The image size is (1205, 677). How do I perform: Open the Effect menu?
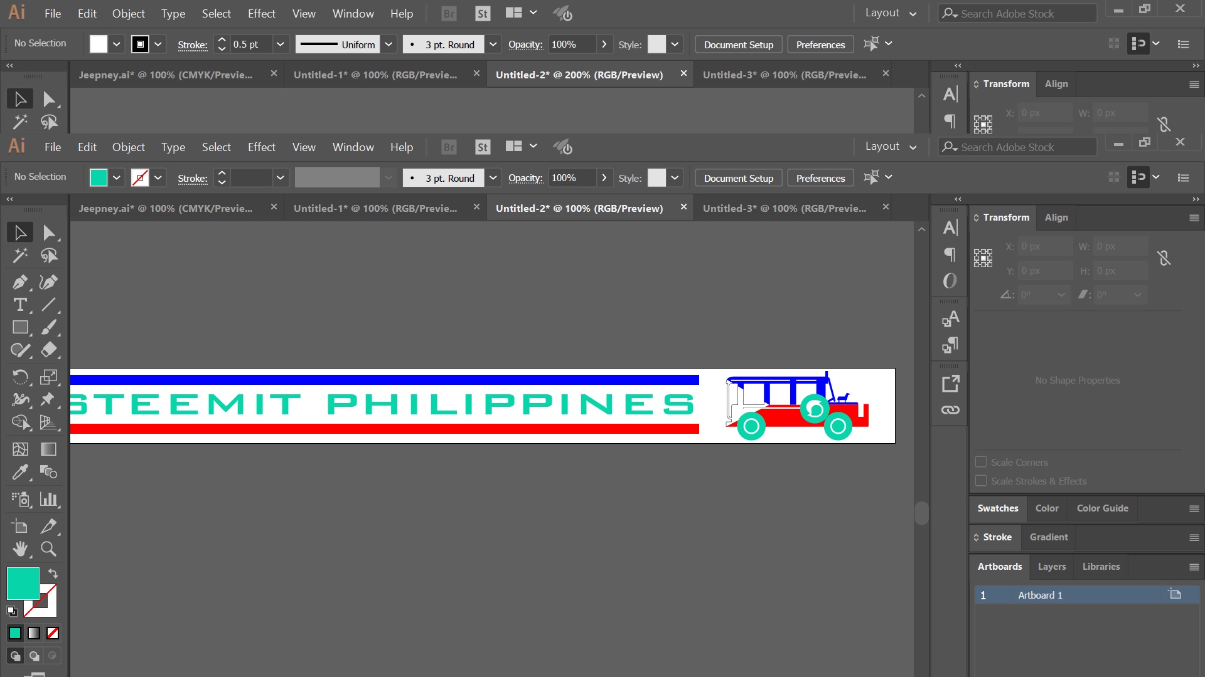tap(261, 147)
